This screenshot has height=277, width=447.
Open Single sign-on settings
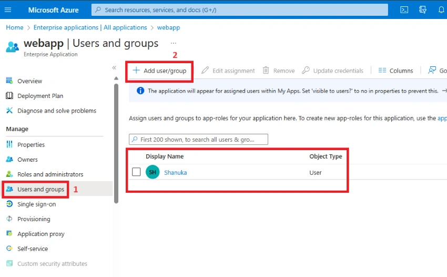36,204
